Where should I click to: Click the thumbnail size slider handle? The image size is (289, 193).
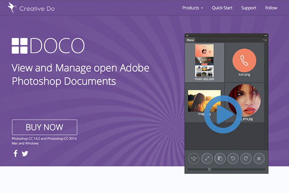coord(209,169)
